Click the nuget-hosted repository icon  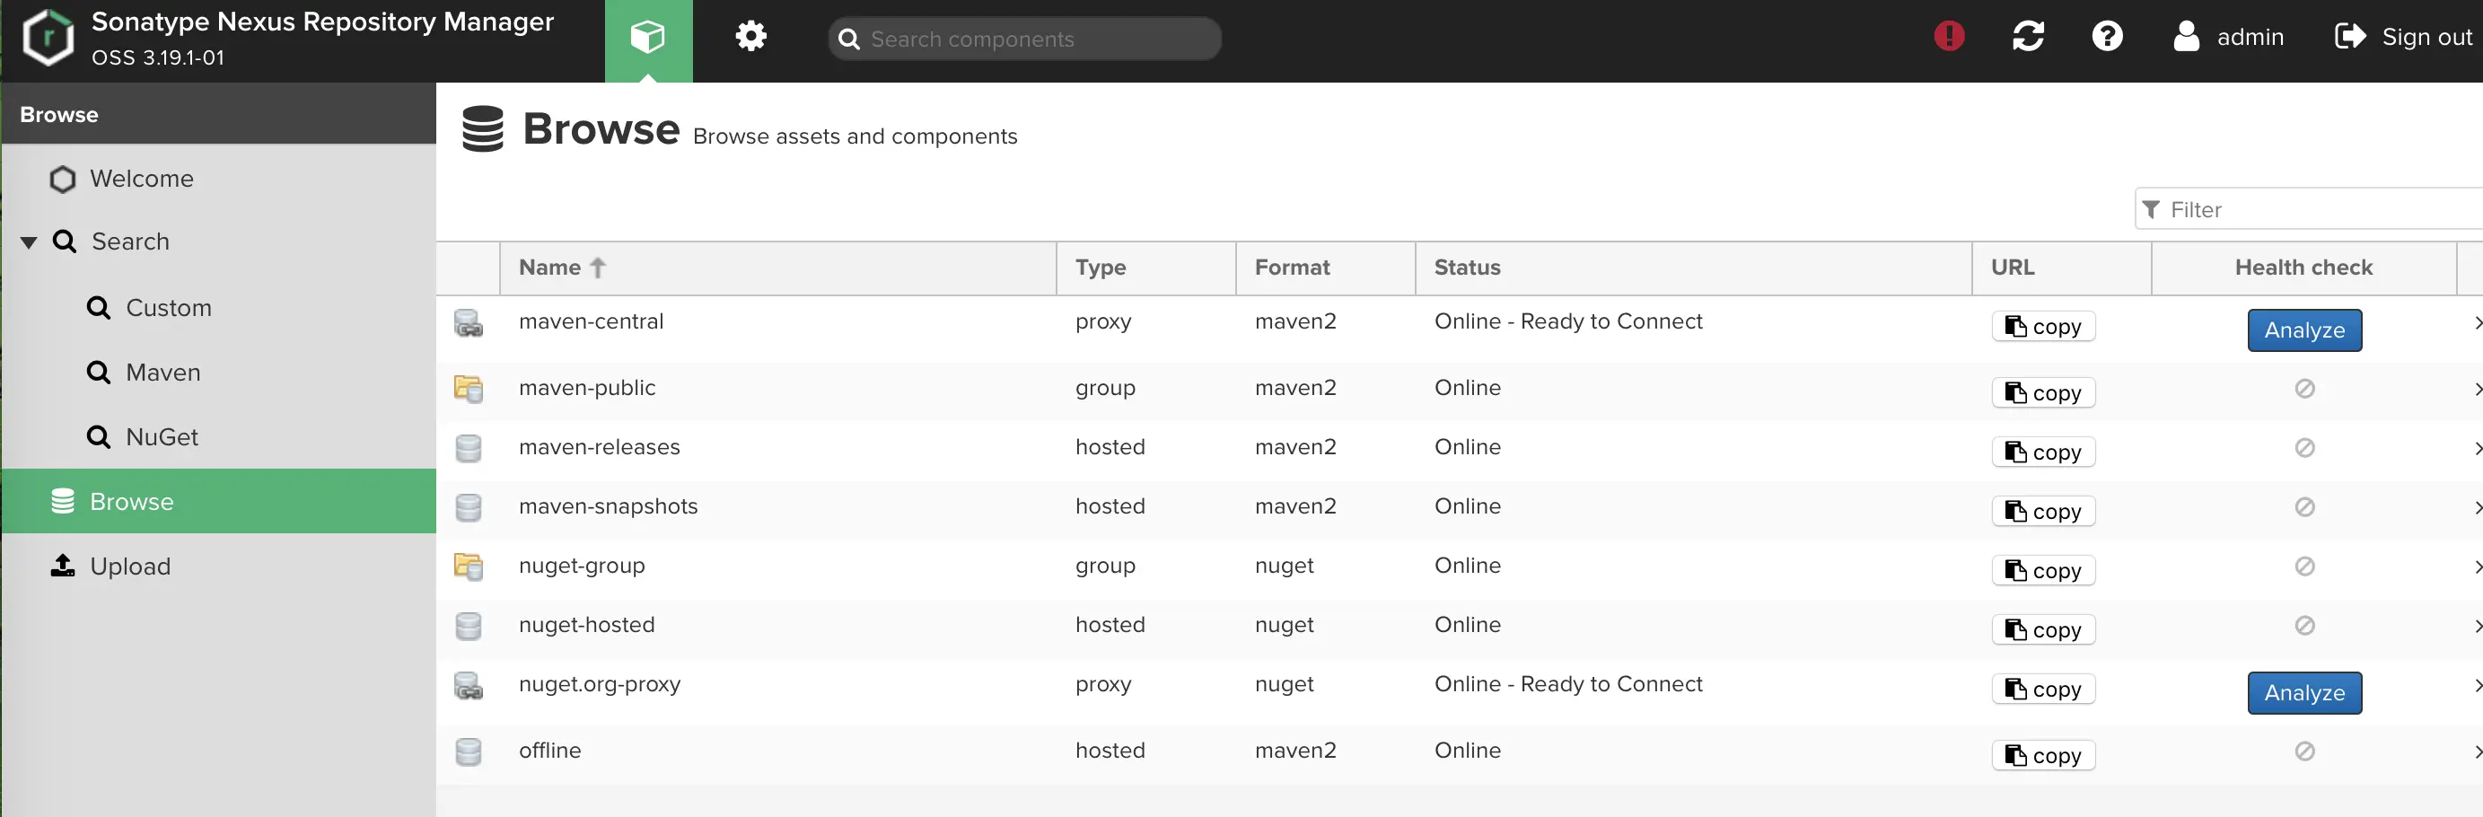coord(469,626)
